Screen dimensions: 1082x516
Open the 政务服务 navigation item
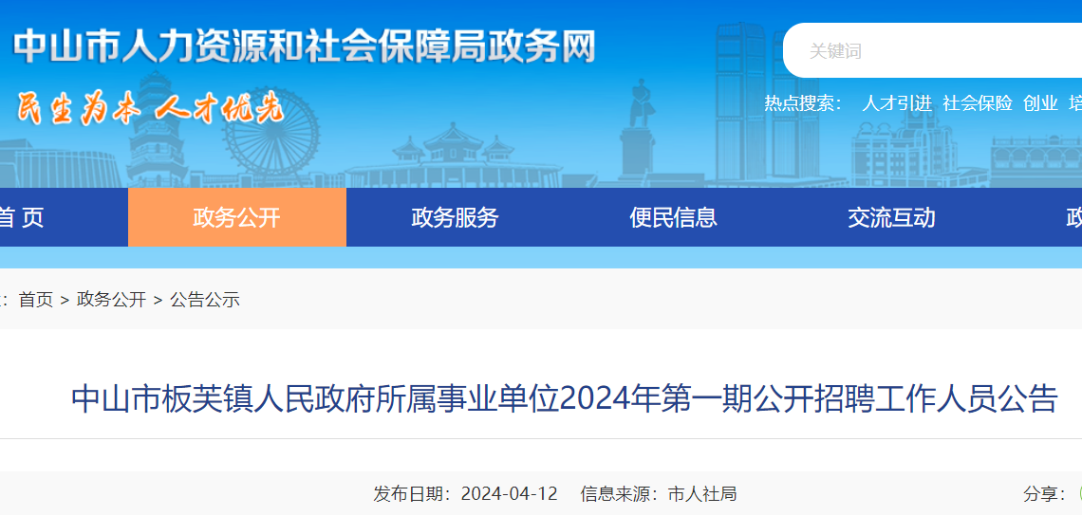pos(455,217)
